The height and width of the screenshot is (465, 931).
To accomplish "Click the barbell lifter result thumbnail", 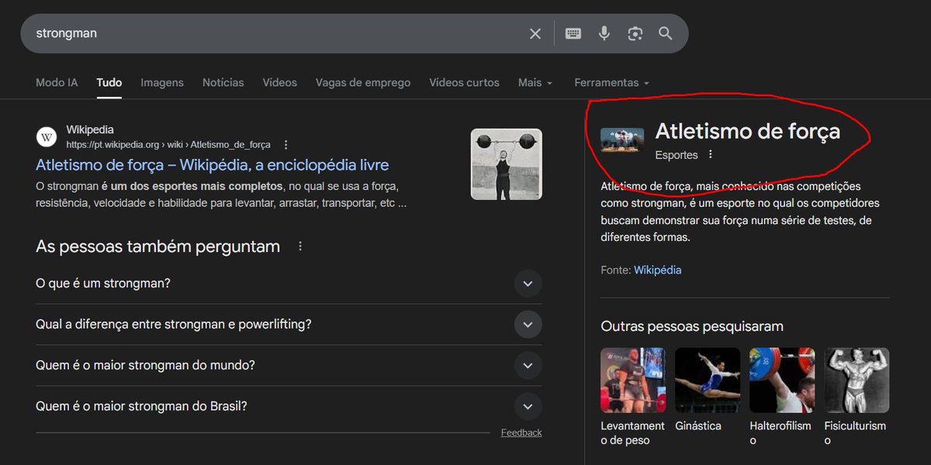I will point(507,164).
